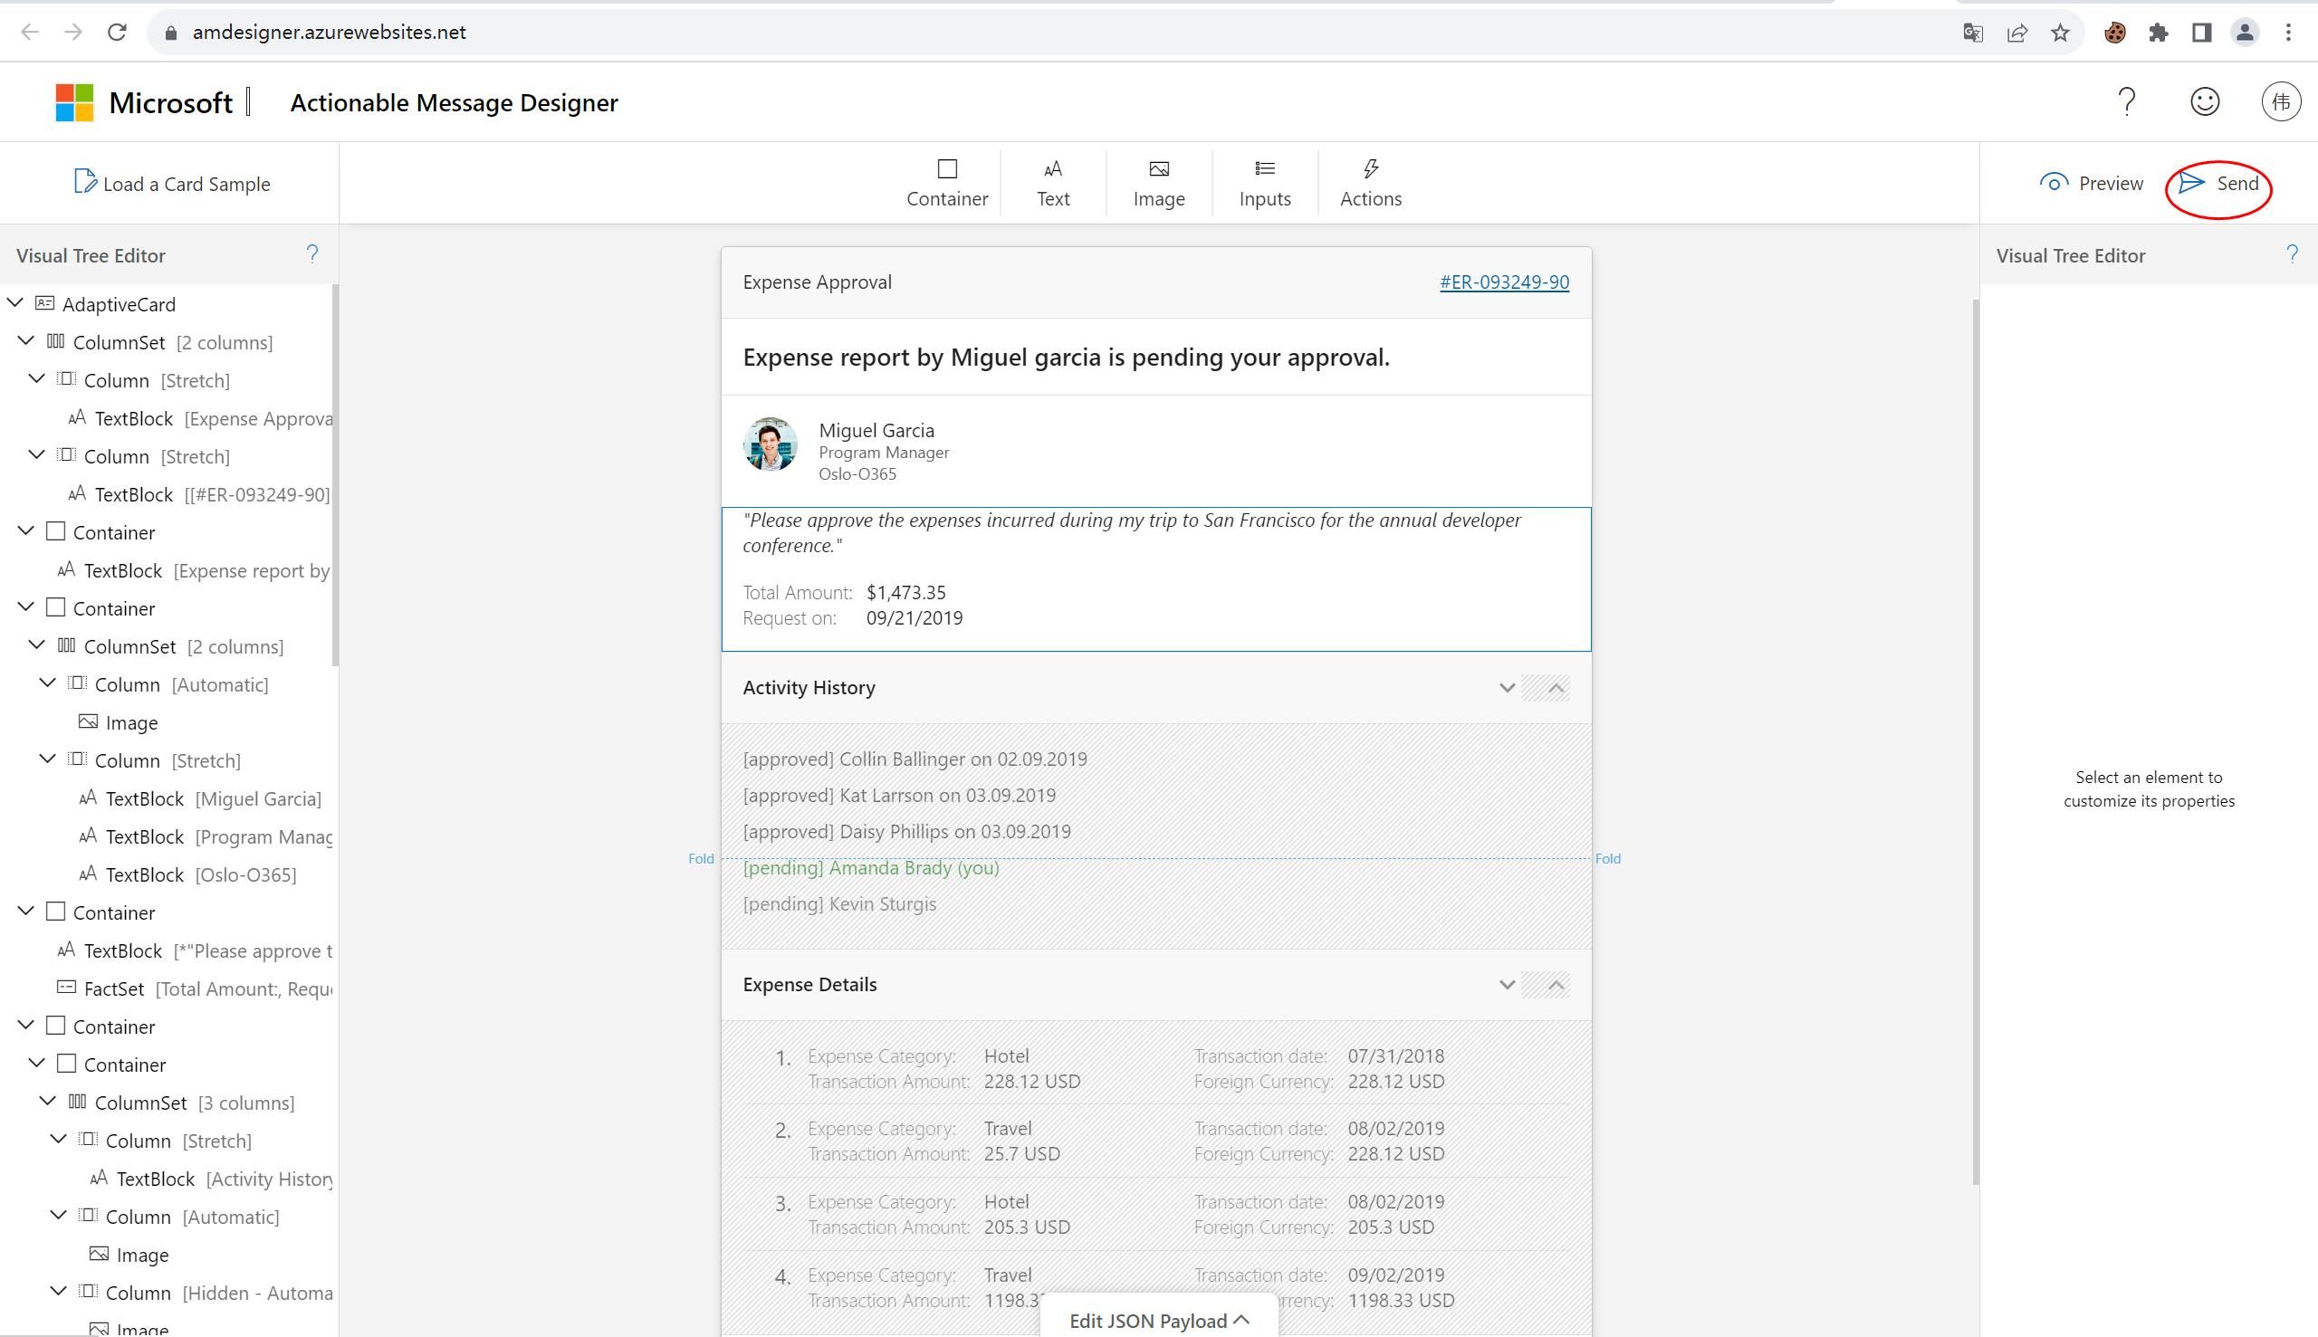Click Miguel Garcia profile photo in card
This screenshot has width=2318, height=1337.
point(770,444)
